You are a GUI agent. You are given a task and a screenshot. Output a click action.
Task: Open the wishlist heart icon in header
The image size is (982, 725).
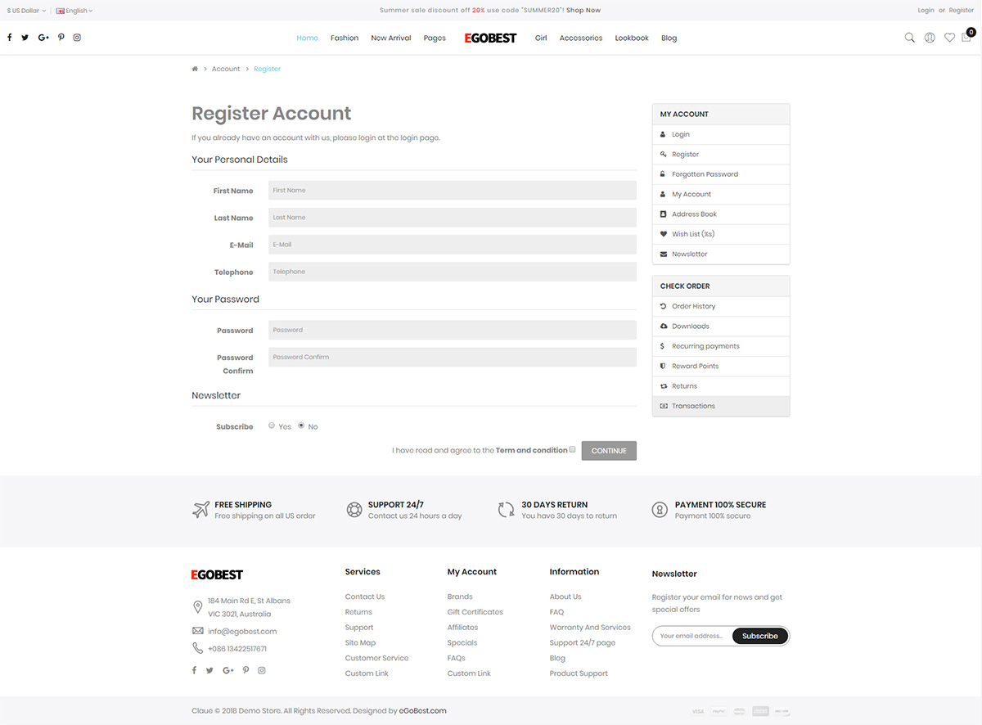coord(949,38)
